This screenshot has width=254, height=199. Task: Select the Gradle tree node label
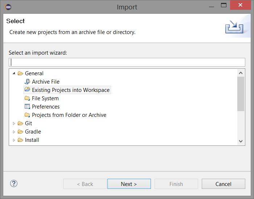[33, 132]
